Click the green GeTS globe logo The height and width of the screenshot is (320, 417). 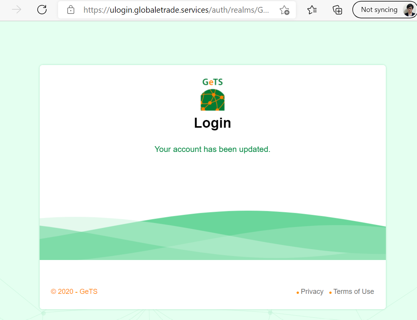212,100
